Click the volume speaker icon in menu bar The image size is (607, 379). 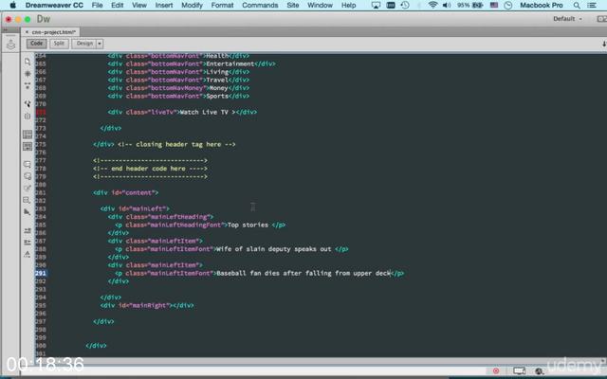click(447, 5)
